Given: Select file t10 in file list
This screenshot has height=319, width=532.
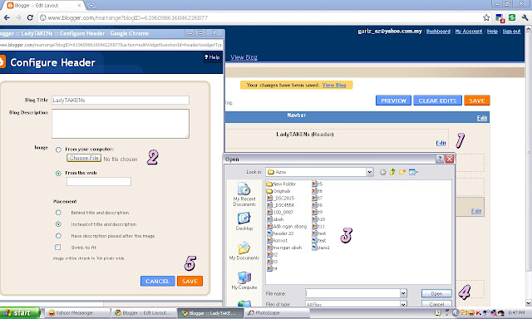Looking at the screenshot, I should [x=318, y=219].
